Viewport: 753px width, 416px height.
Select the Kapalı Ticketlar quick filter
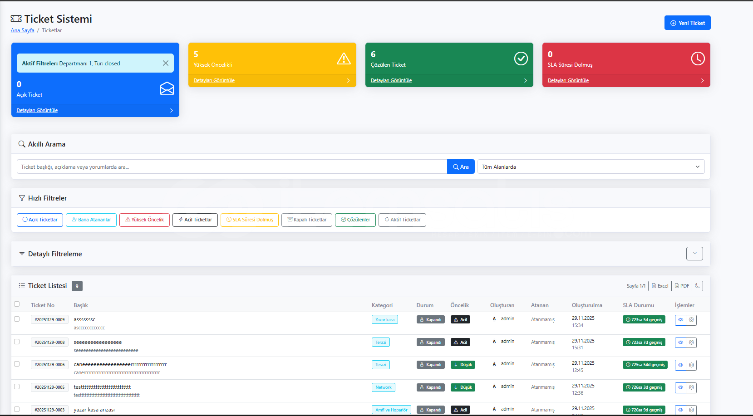(x=307, y=220)
